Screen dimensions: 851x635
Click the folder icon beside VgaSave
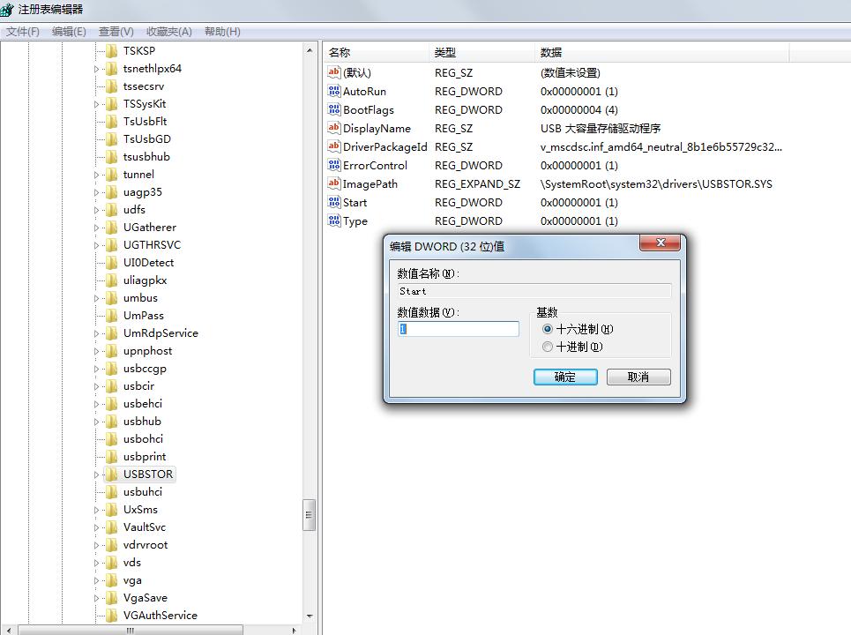click(112, 598)
